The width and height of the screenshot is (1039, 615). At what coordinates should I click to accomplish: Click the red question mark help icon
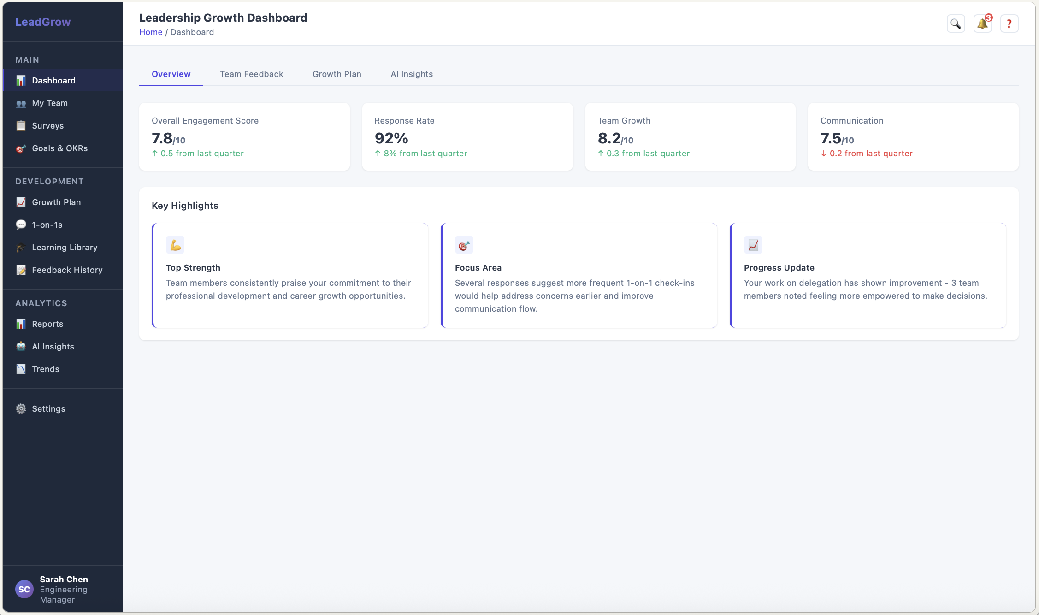(x=1009, y=24)
